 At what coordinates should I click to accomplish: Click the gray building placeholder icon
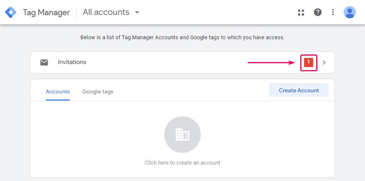pyautogui.click(x=182, y=135)
